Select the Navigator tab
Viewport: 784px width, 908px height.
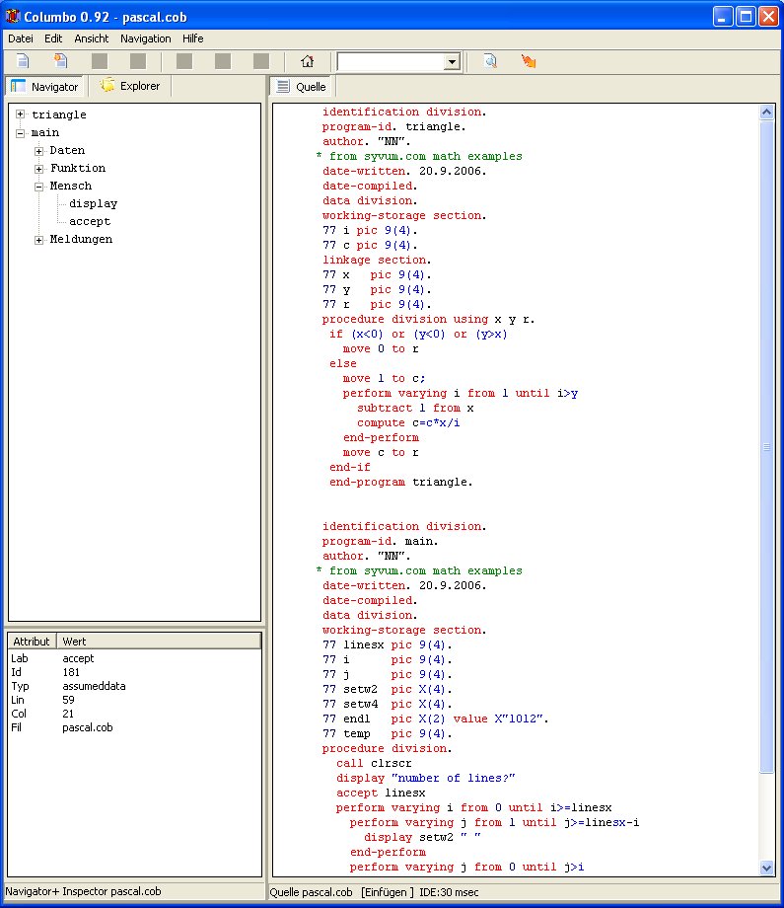[x=45, y=87]
